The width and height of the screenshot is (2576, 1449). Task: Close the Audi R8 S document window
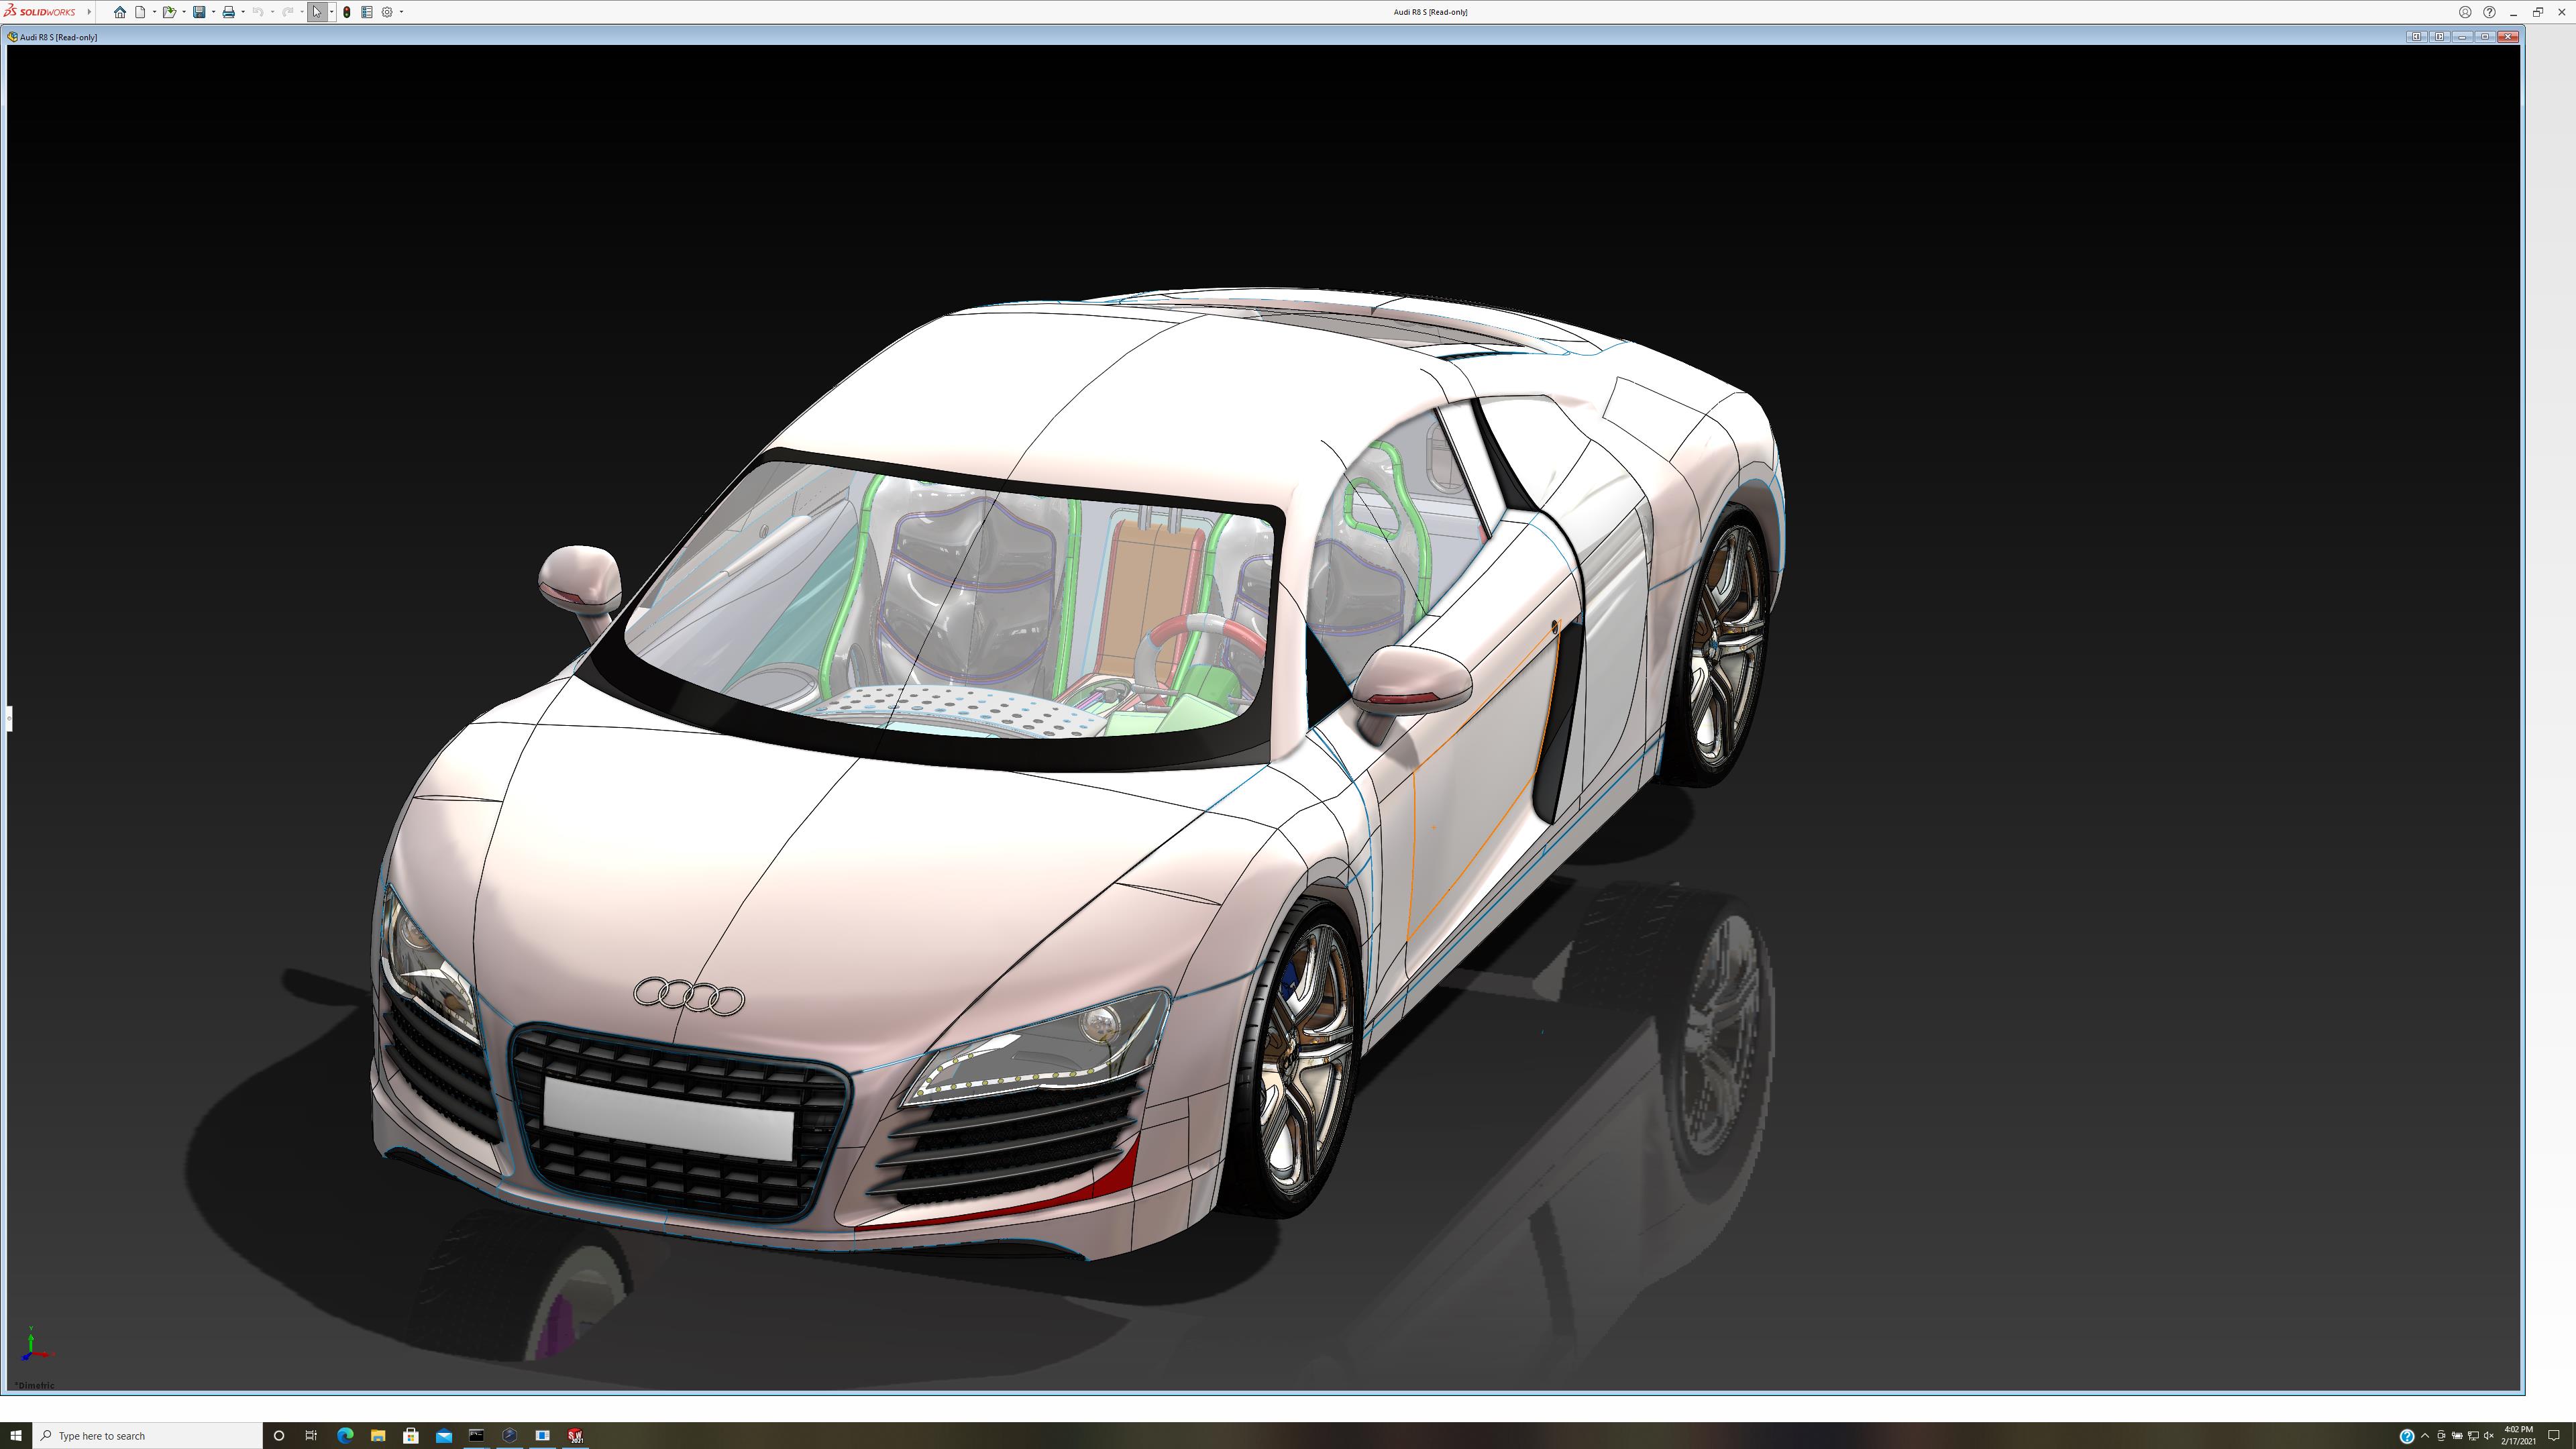2508,37
